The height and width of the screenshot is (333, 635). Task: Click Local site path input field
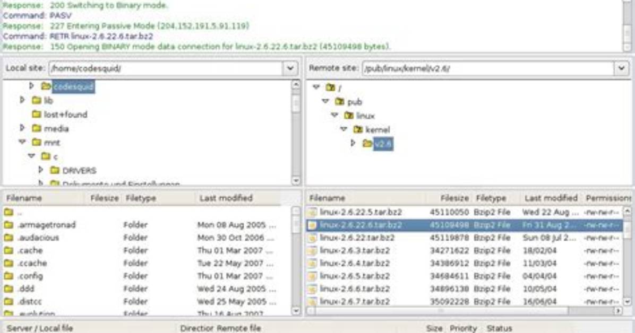point(166,68)
